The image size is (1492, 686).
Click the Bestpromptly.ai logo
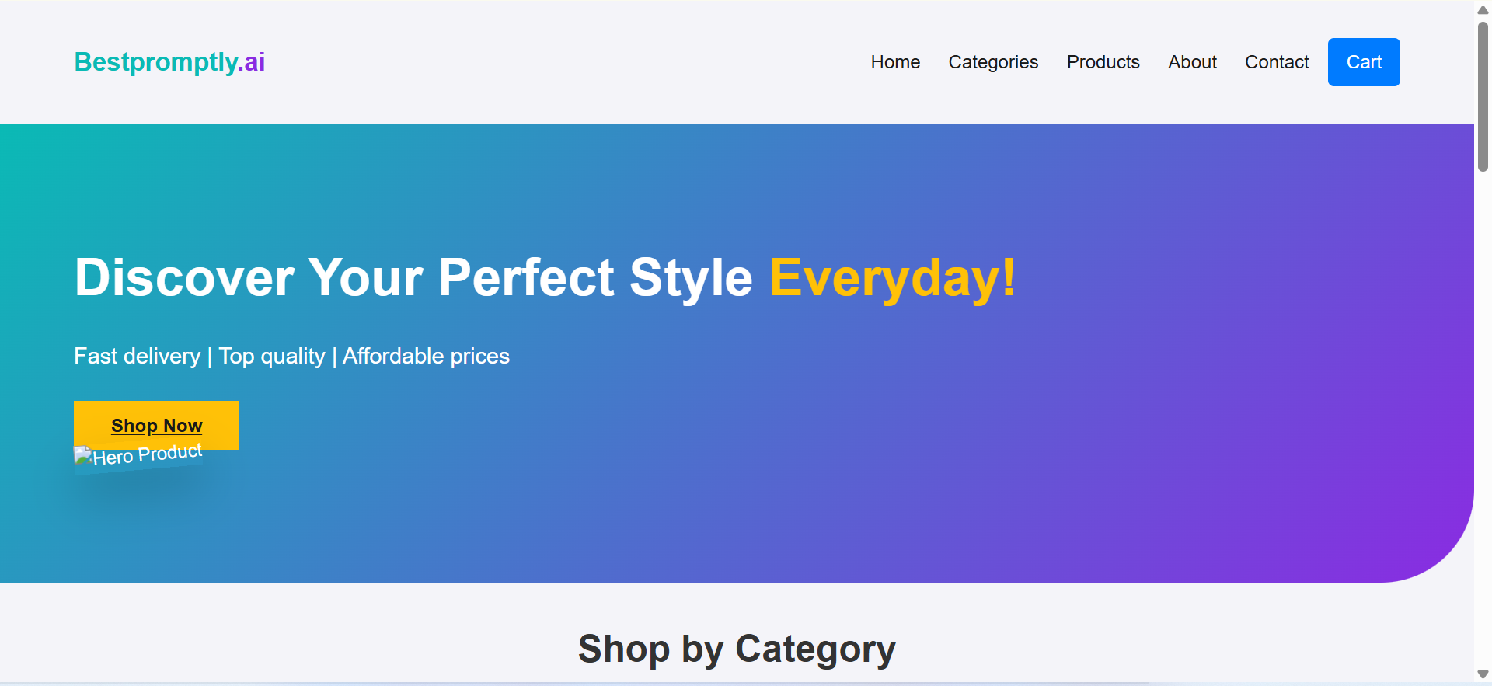(x=169, y=62)
